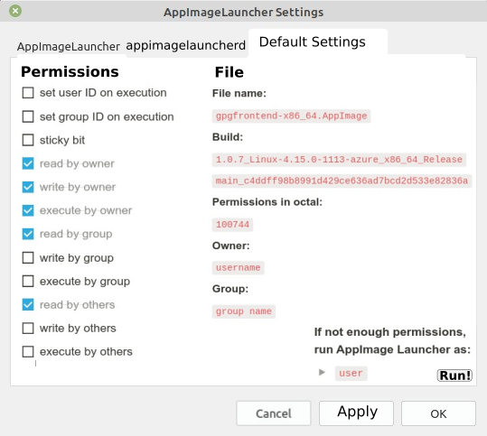487x436 pixels.
Task: Select the Default Settings tab
Action: coord(312,42)
